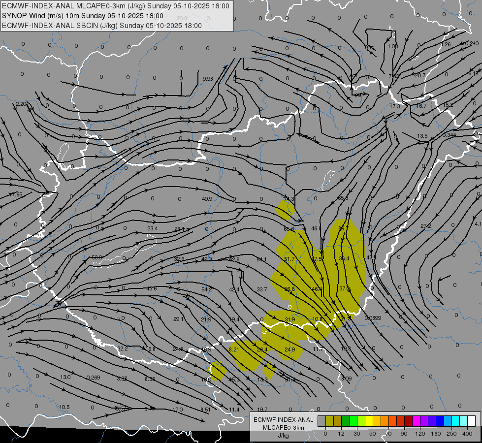This screenshot has height=443, width=482.
Task: Click the map value 8.09
Action: pyautogui.click(x=346, y=379)
